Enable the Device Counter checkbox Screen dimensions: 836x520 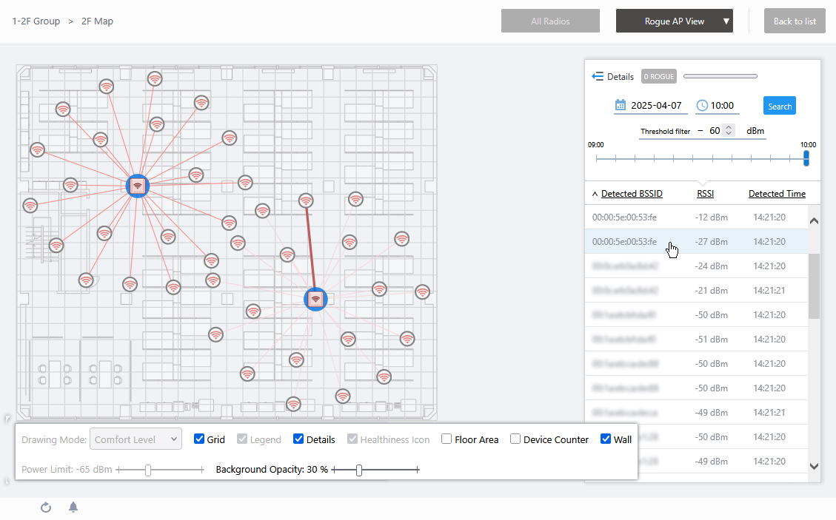(515, 439)
